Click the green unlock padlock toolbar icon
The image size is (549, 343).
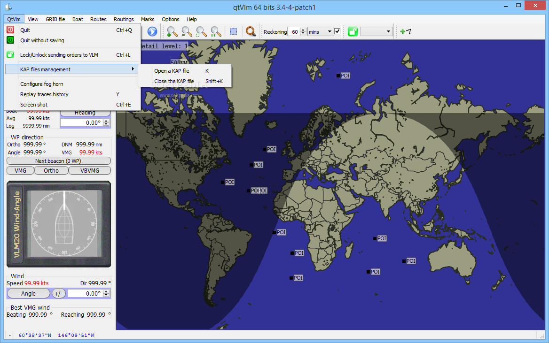coord(353,32)
